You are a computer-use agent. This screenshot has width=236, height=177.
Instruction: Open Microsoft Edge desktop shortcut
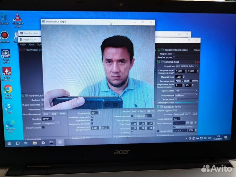10,126
